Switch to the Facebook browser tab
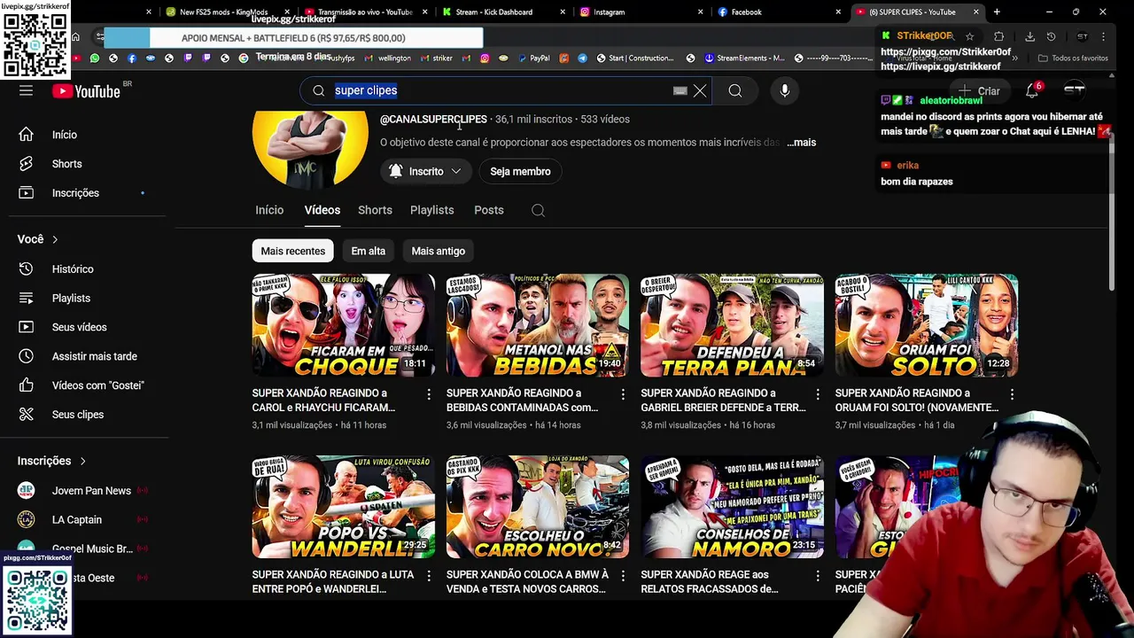The image size is (1134, 638). pos(780,12)
